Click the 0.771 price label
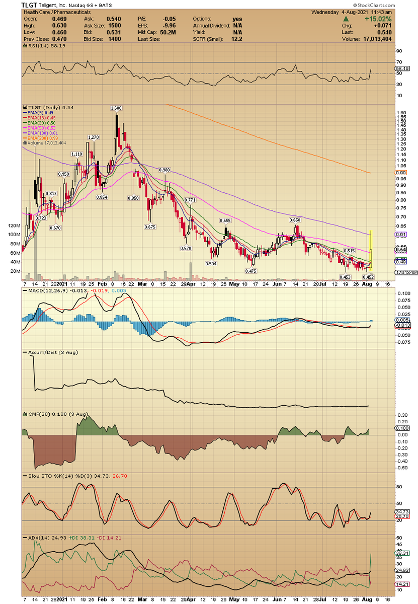Image resolution: width=418 pixels, height=604 pixels. click(190, 200)
